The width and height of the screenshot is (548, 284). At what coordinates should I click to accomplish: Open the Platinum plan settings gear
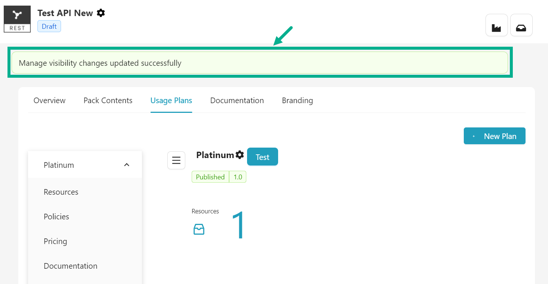click(x=240, y=154)
